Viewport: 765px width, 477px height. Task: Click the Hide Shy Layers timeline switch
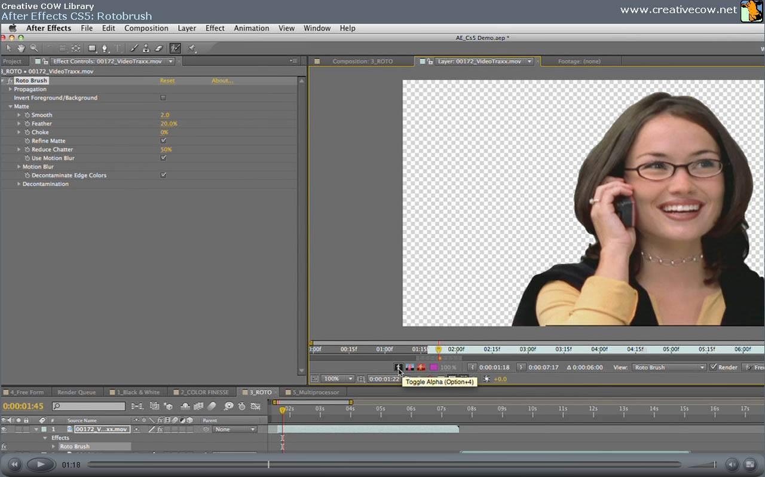(185, 406)
